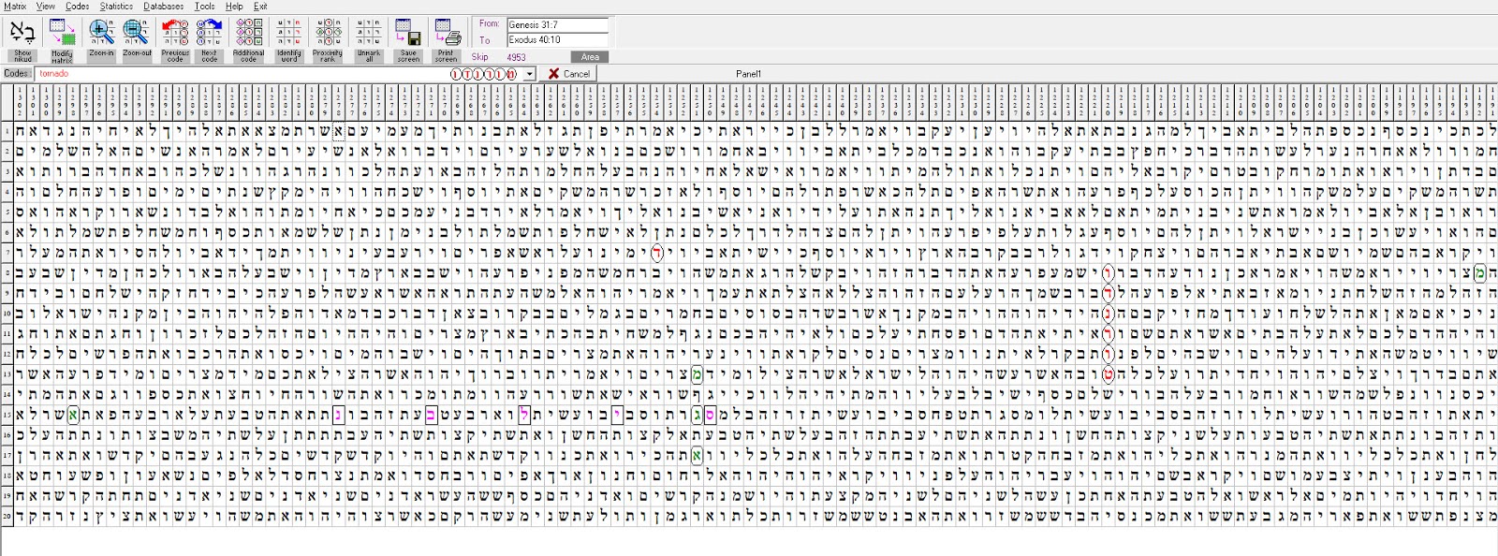The image size is (1498, 556).
Task: Click the green boxed letter in row 17
Action: pos(697,456)
